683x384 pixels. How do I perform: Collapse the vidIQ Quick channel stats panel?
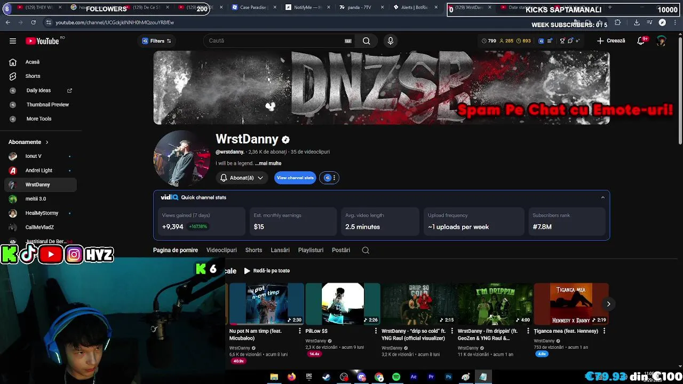pyautogui.click(x=603, y=197)
